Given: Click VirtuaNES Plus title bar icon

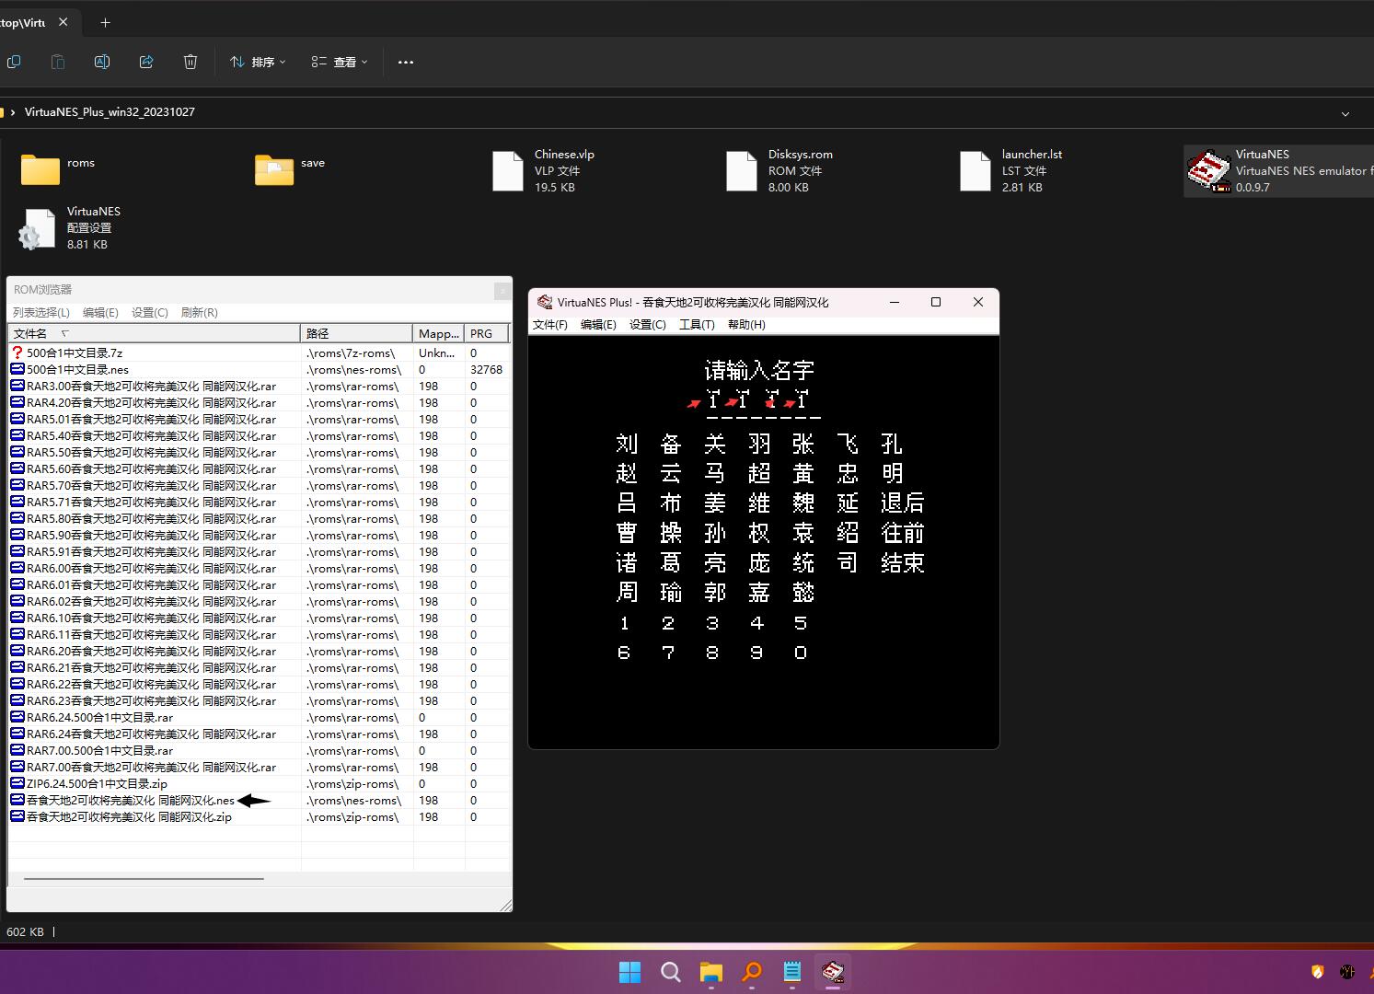Looking at the screenshot, I should (545, 302).
